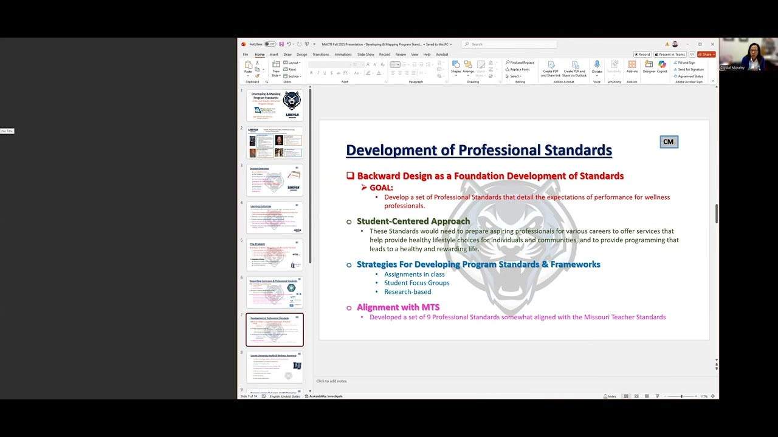Click Fill and Sign
The height and width of the screenshot is (437, 778).
[x=684, y=63]
